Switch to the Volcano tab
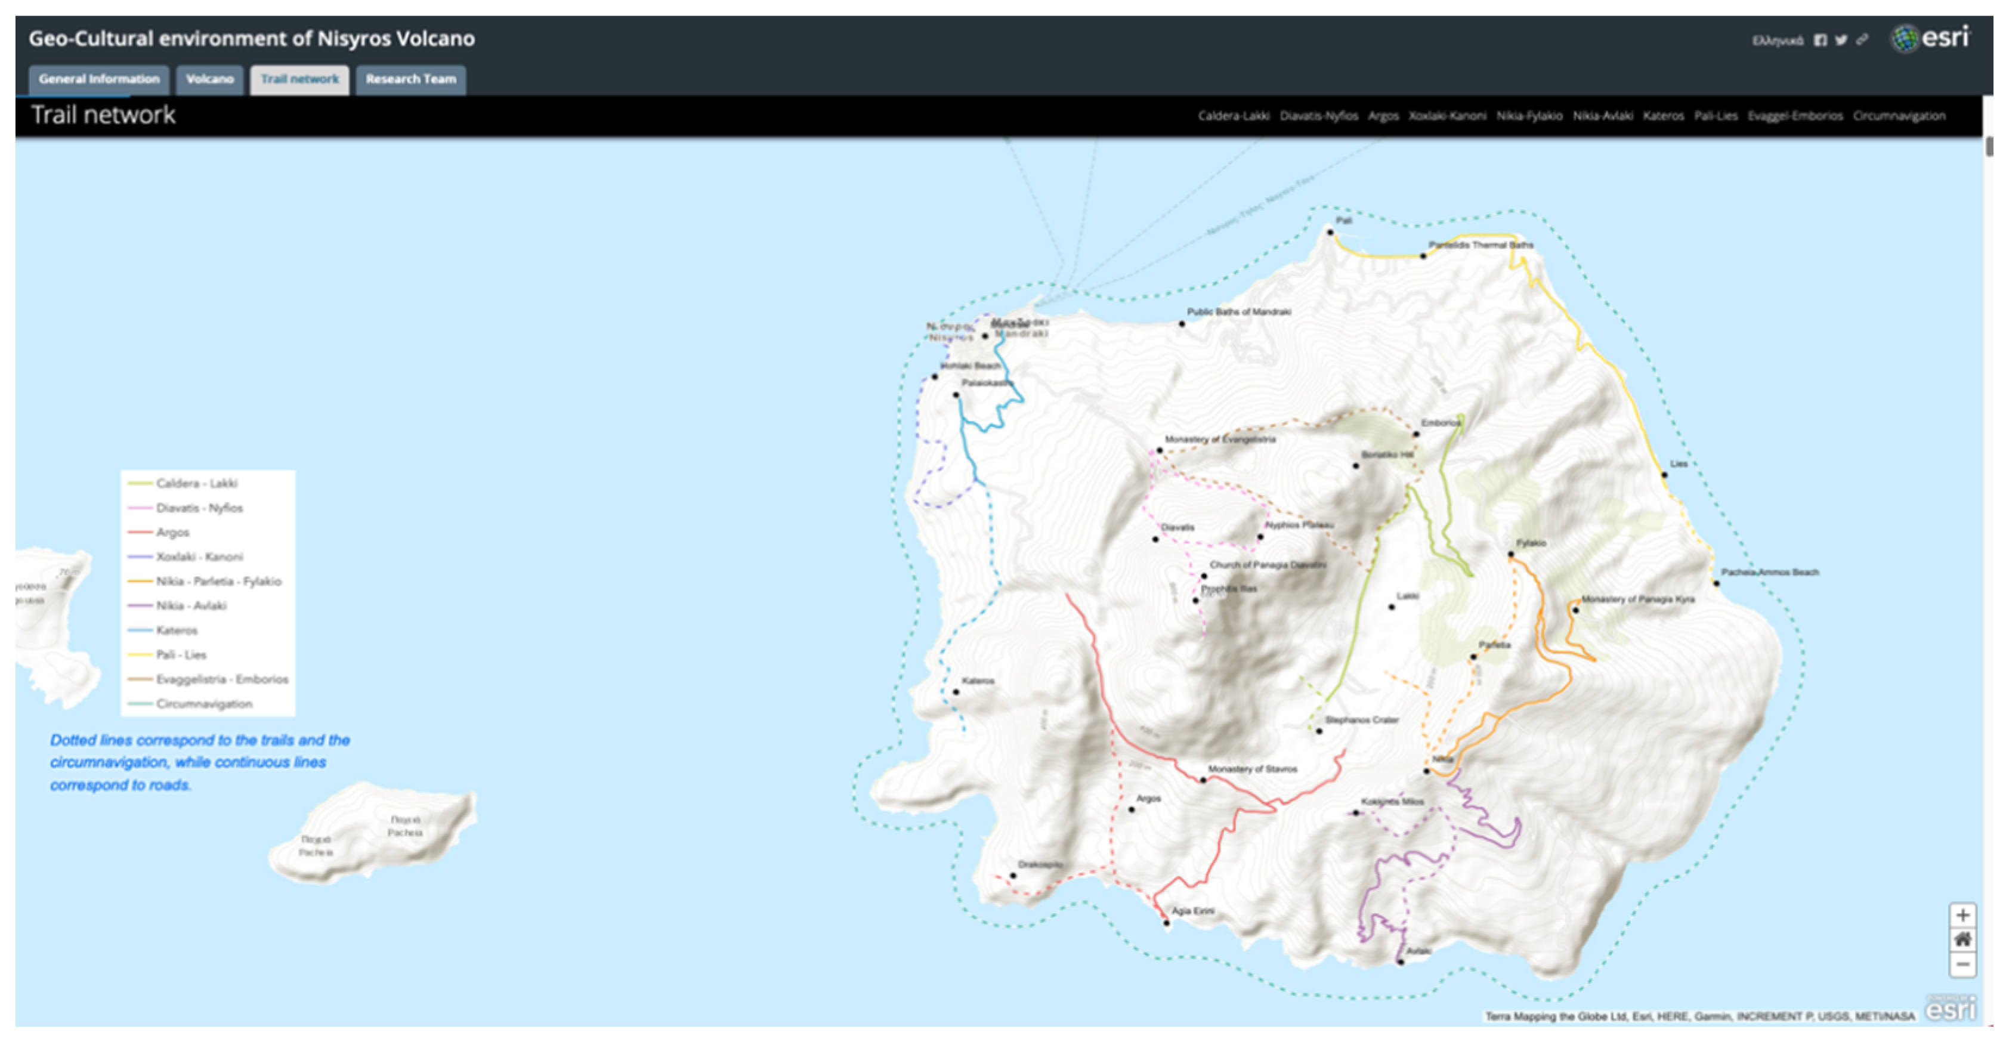The width and height of the screenshot is (2009, 1048). pyautogui.click(x=210, y=79)
